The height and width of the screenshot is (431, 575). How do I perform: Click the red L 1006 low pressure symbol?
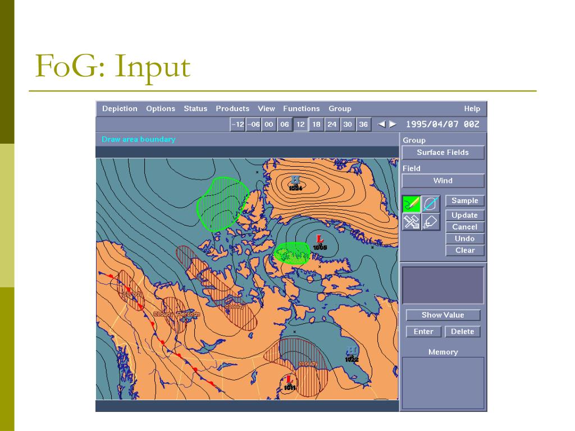[320, 242]
